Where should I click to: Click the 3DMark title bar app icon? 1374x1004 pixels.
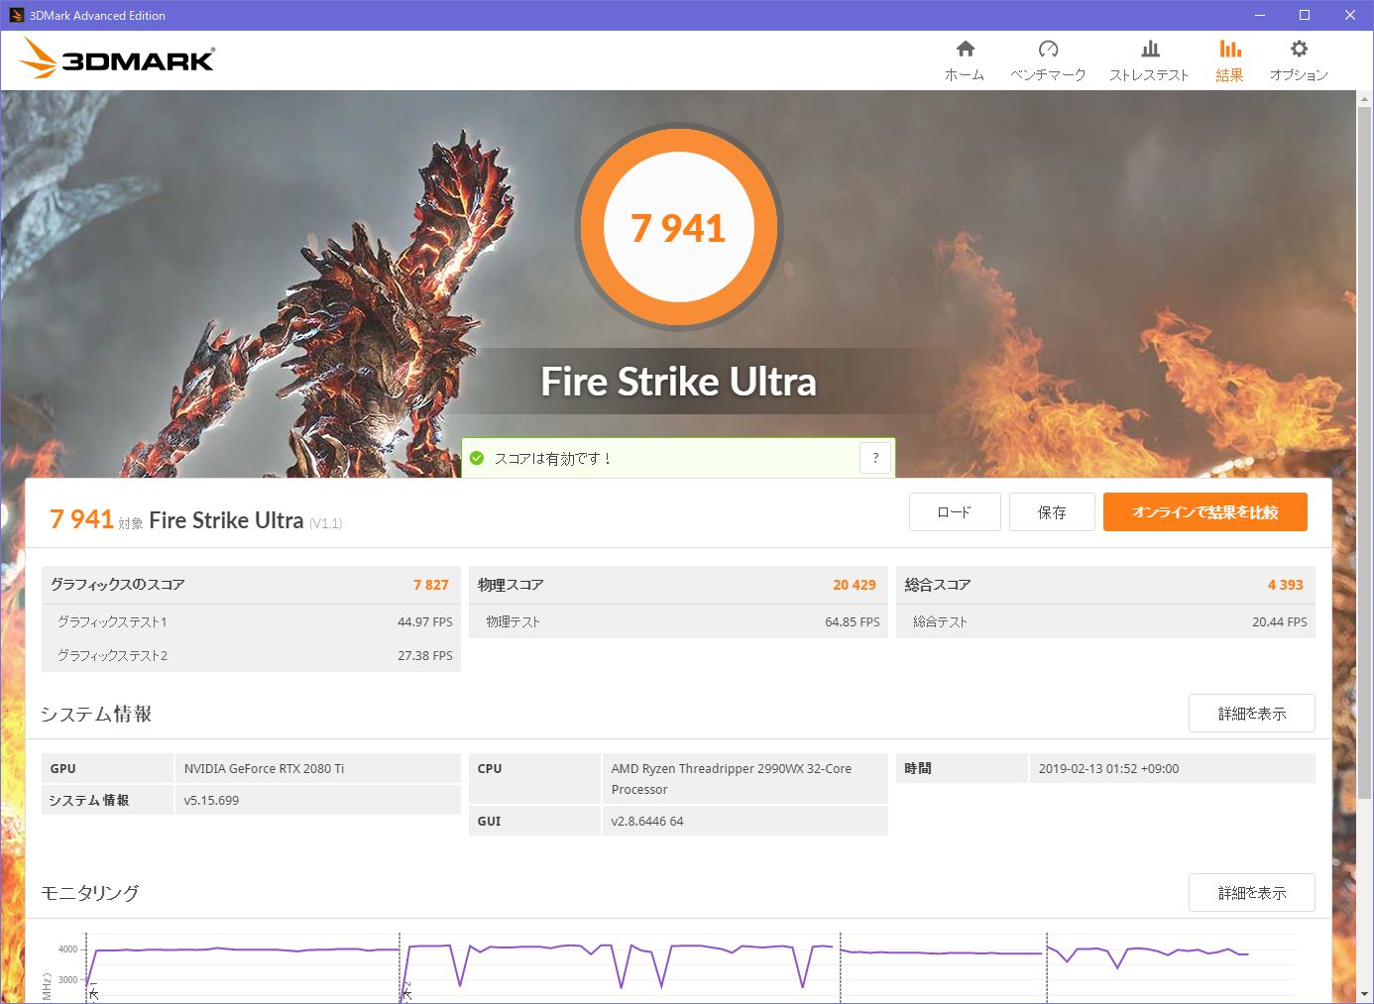pos(16,15)
